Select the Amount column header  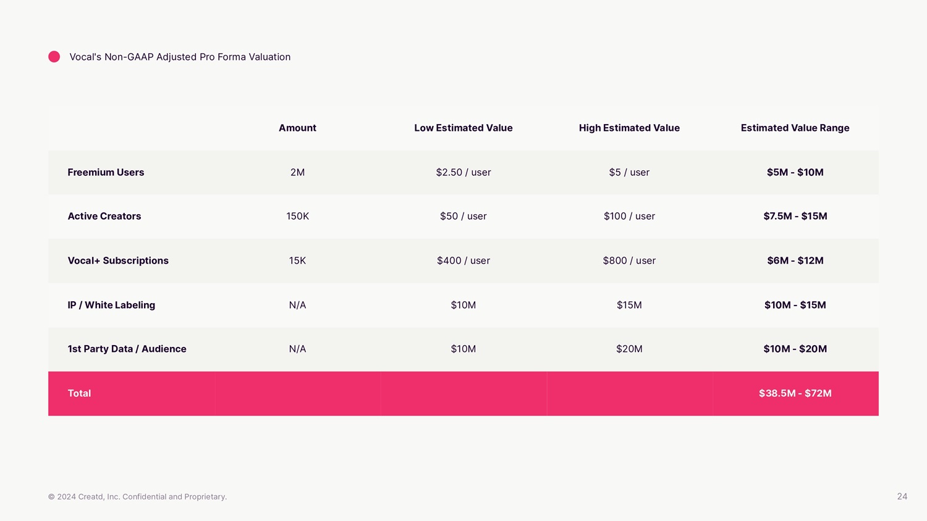[297, 128]
